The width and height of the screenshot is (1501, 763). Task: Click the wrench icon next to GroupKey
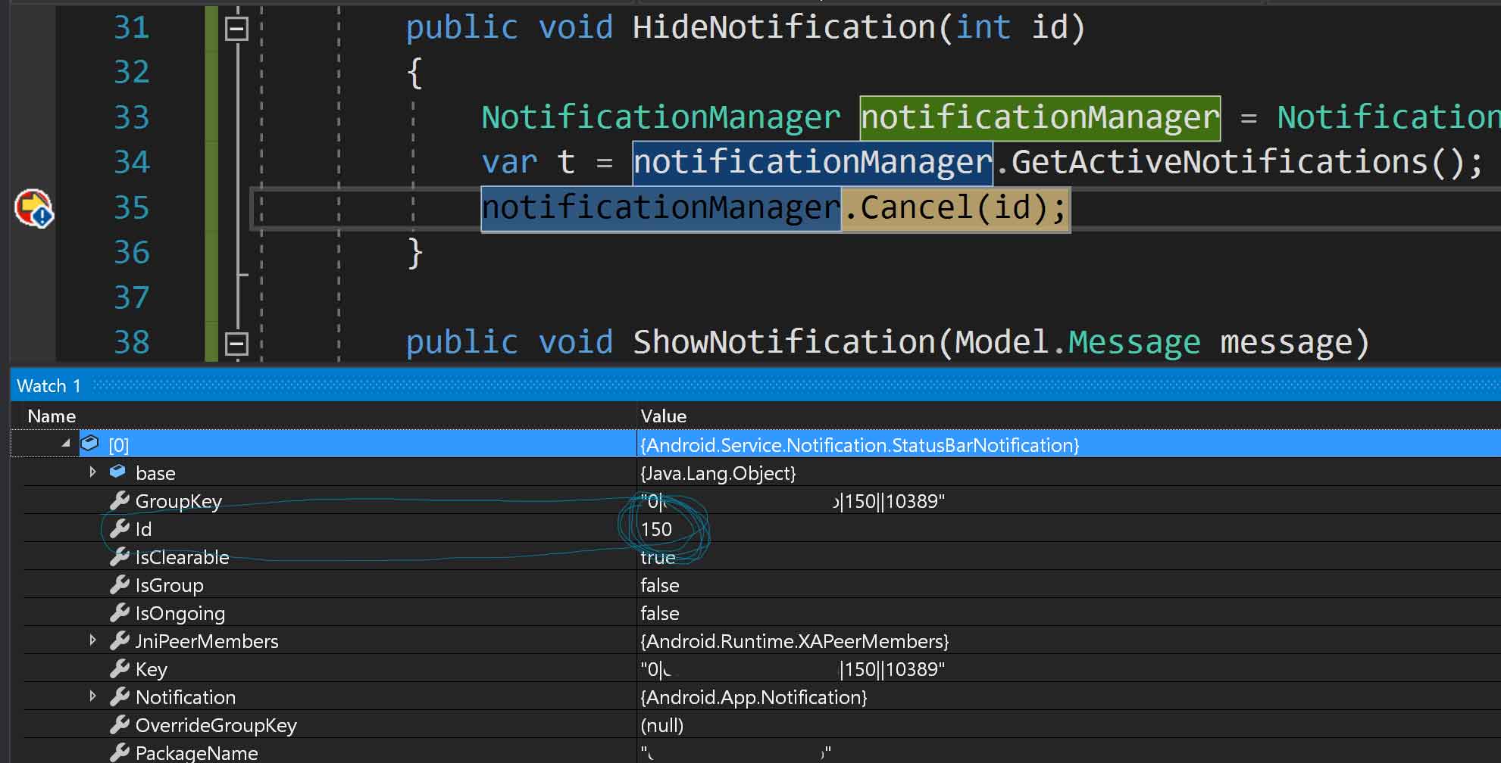pyautogui.click(x=121, y=501)
